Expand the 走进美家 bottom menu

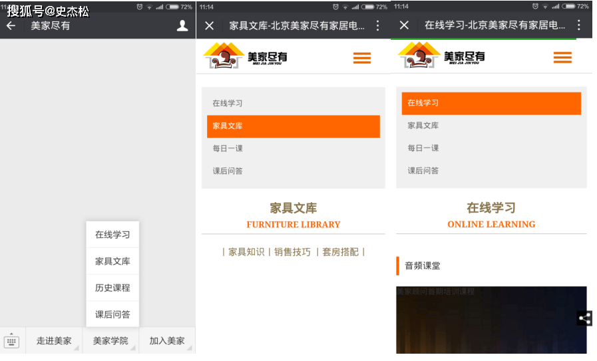tap(54, 341)
